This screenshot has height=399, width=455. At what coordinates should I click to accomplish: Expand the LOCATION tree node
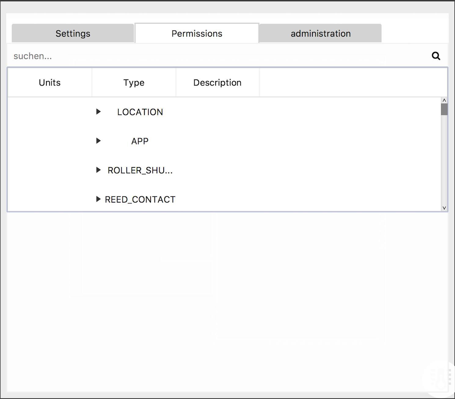98,112
